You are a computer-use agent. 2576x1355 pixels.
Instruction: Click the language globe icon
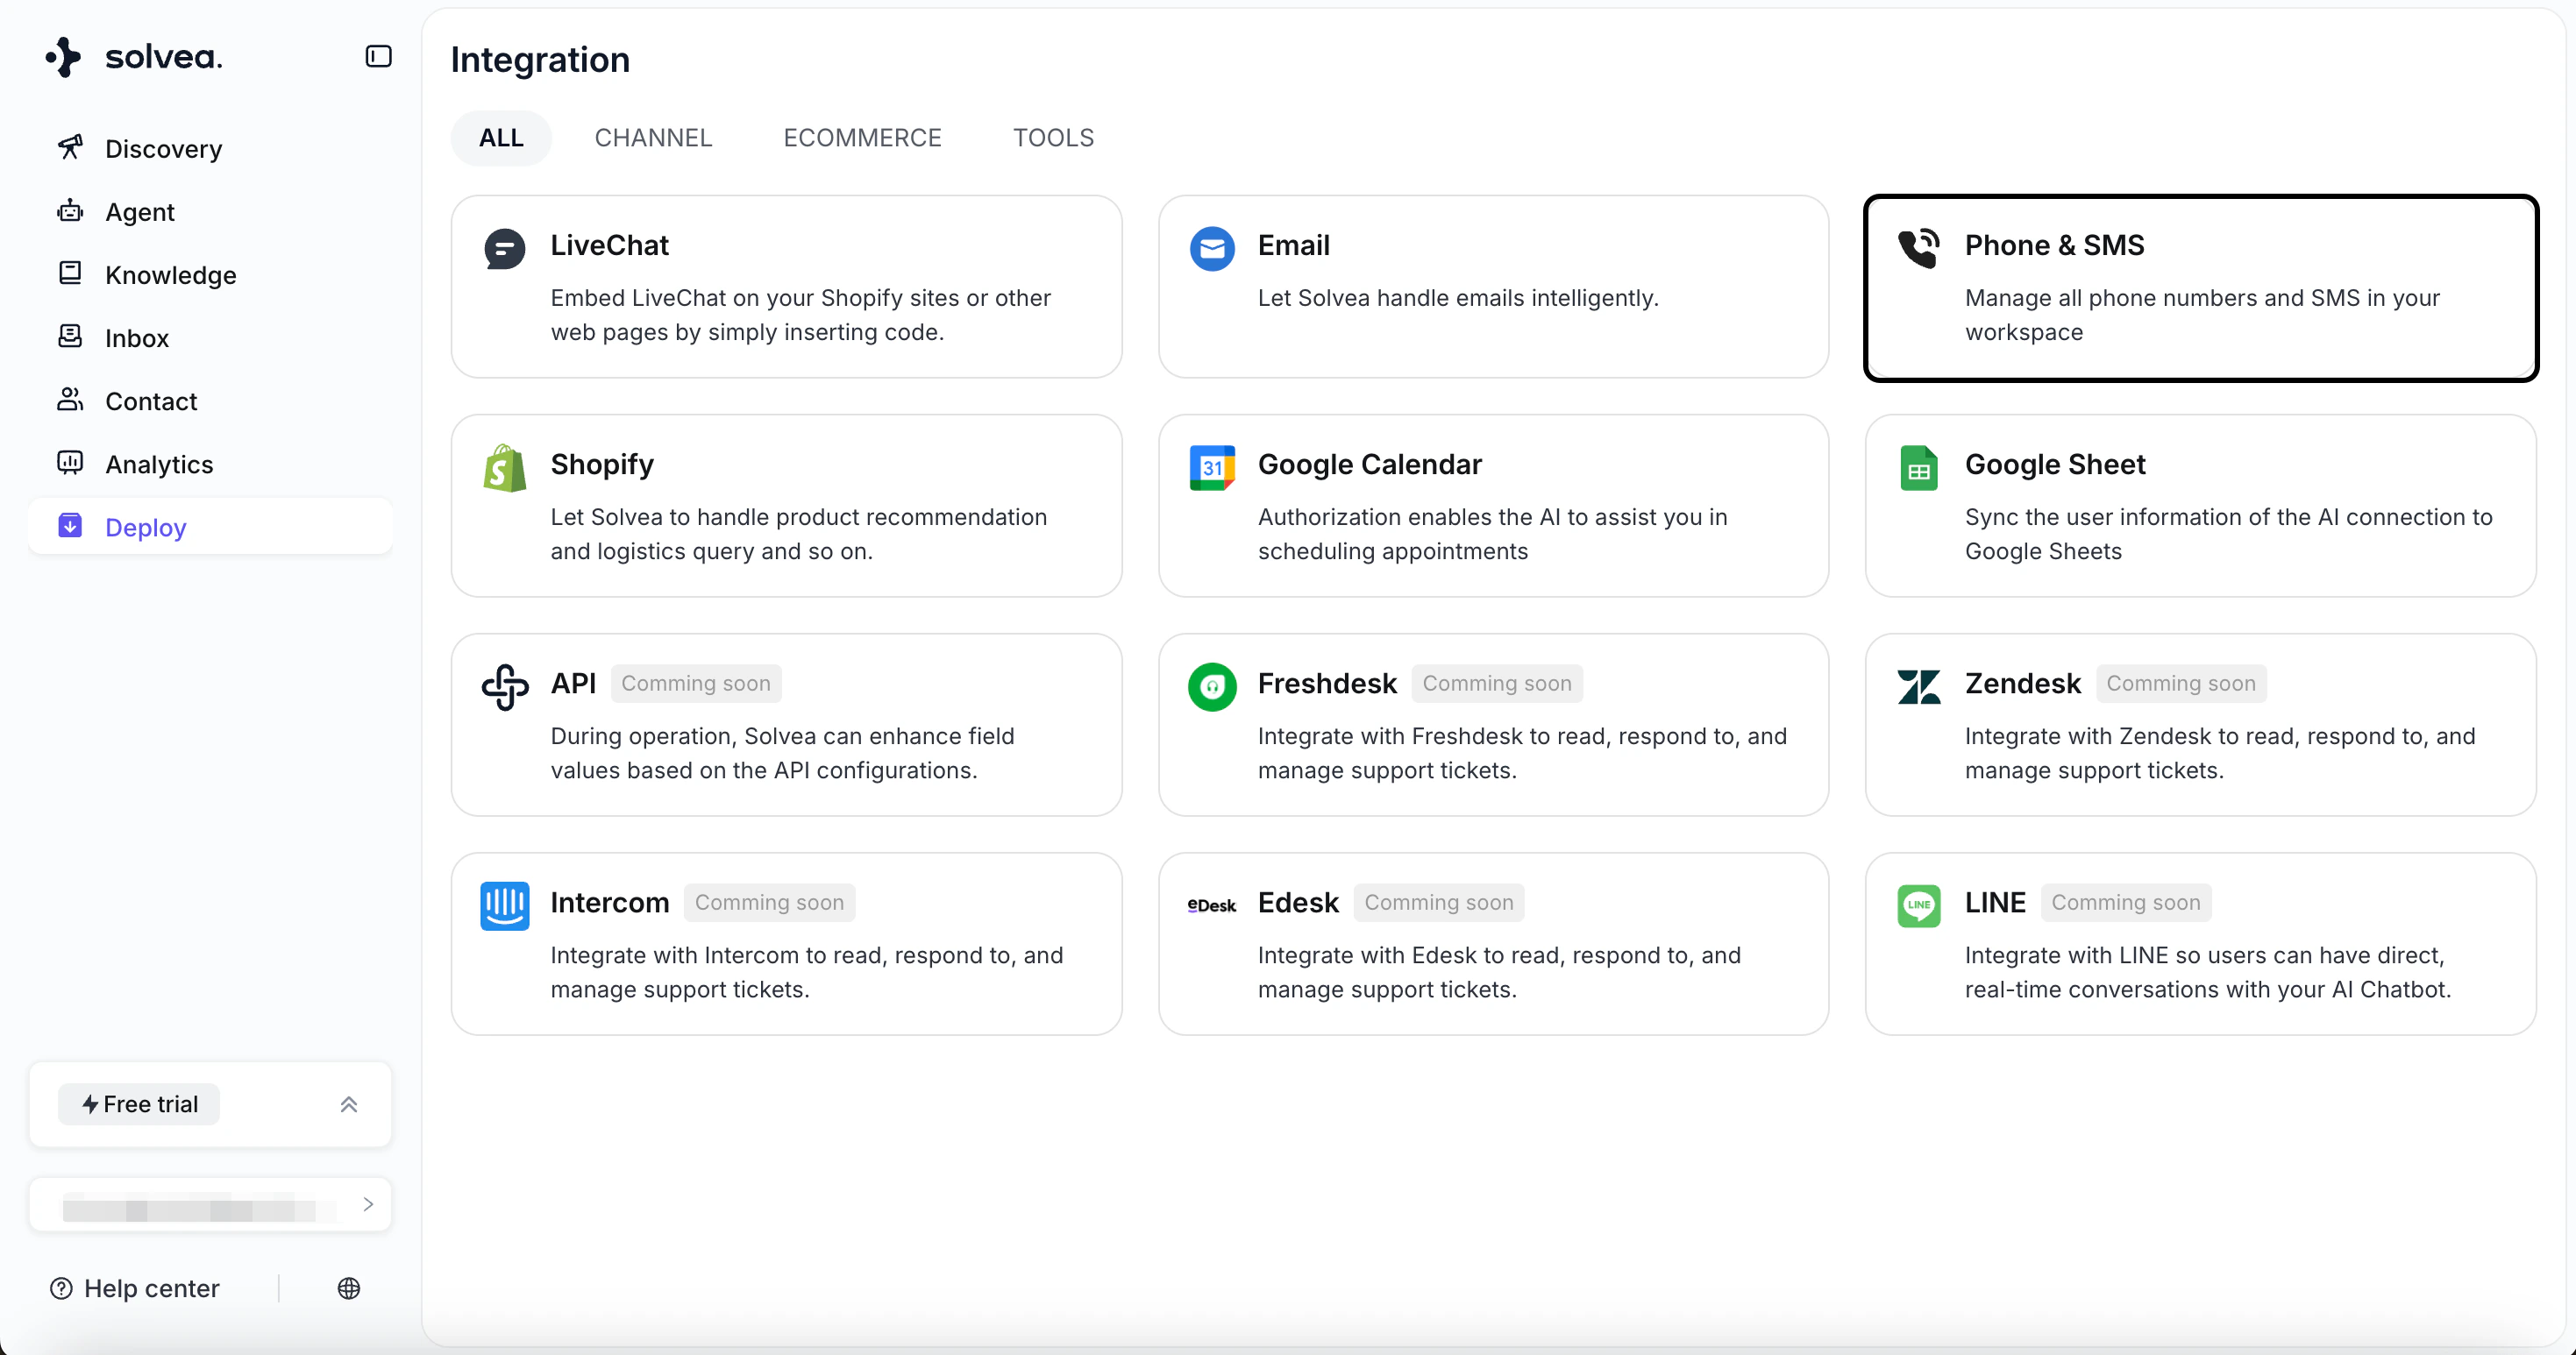[349, 1288]
